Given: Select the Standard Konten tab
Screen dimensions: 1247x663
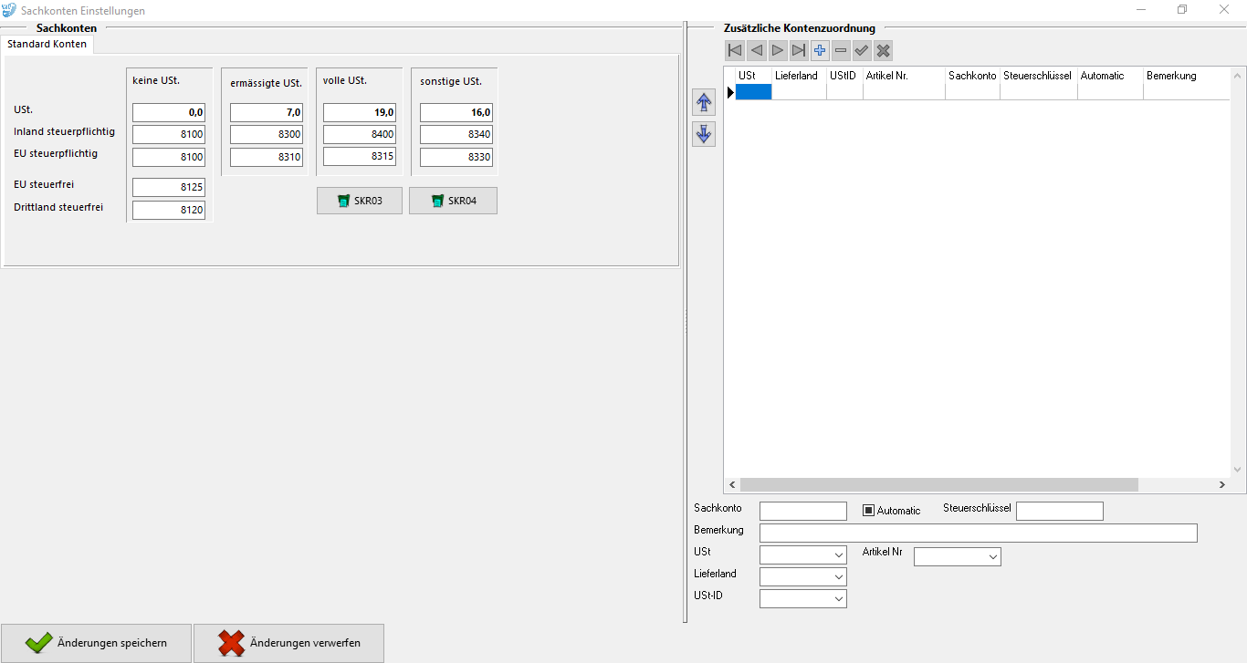Looking at the screenshot, I should pos(47,44).
